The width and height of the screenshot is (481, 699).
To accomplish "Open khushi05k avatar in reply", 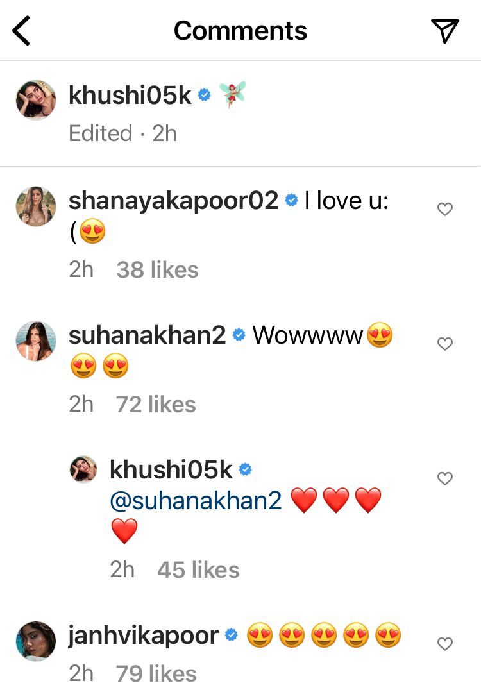I will point(84,469).
